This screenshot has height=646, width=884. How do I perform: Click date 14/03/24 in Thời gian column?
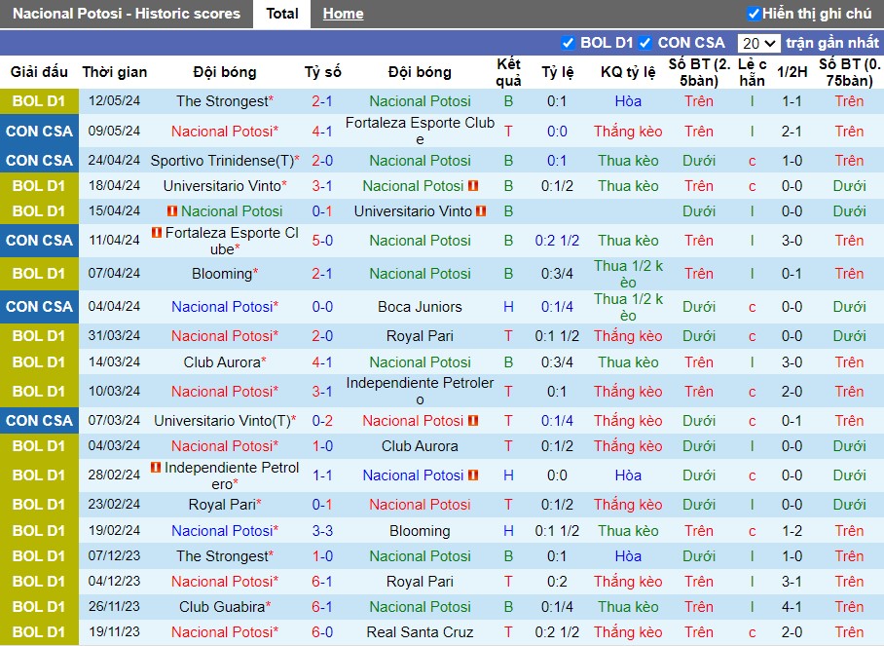tap(114, 361)
